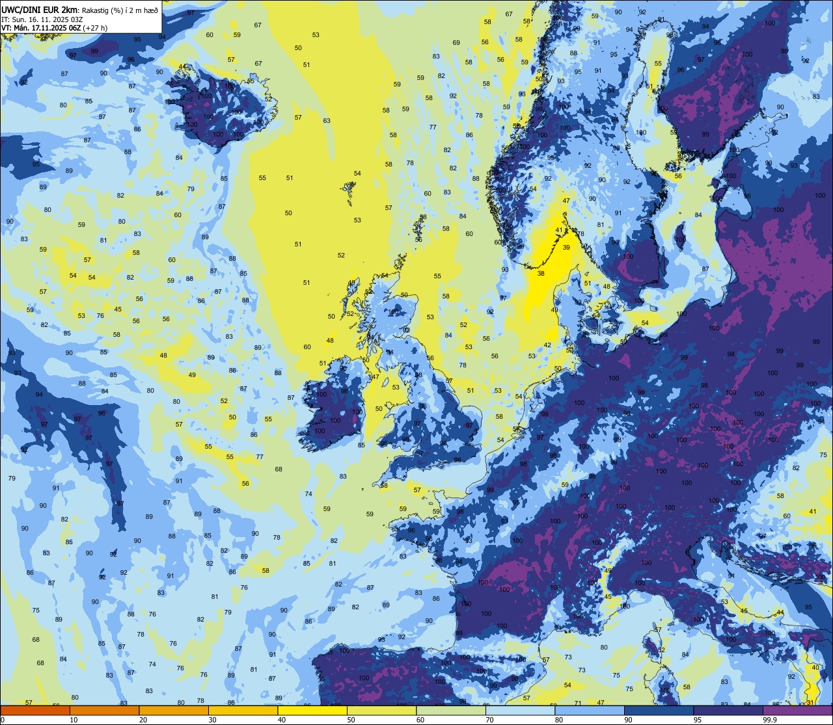Click the 0–10 dark orange legend swatch

[35, 710]
